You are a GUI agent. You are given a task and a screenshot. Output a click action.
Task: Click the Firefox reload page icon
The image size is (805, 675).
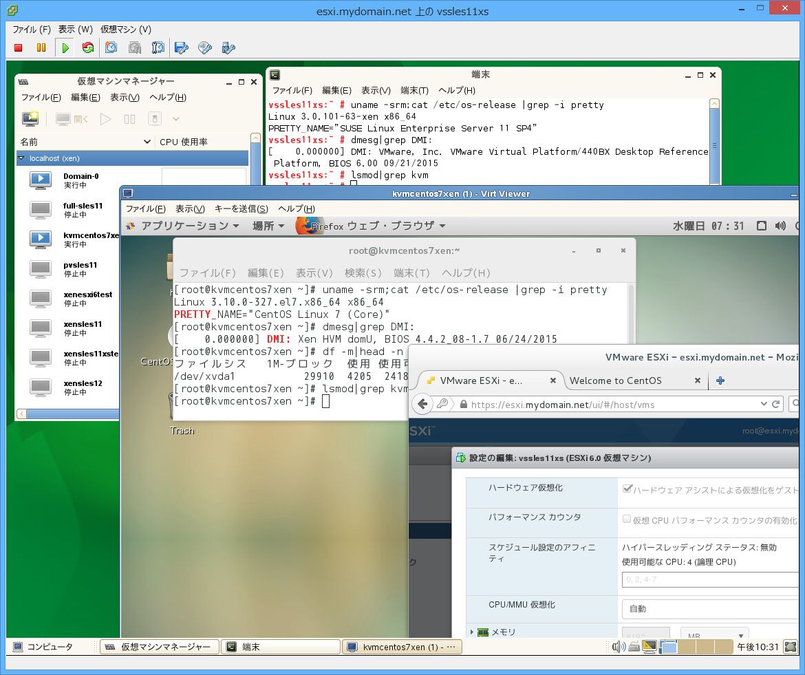tap(775, 404)
